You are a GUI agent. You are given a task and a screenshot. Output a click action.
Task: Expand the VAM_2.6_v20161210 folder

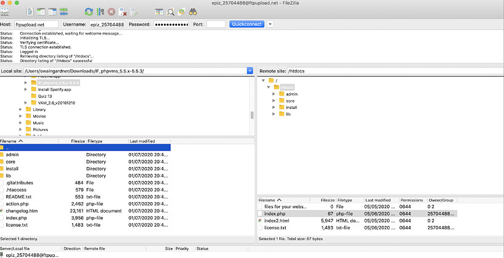pos(26,103)
